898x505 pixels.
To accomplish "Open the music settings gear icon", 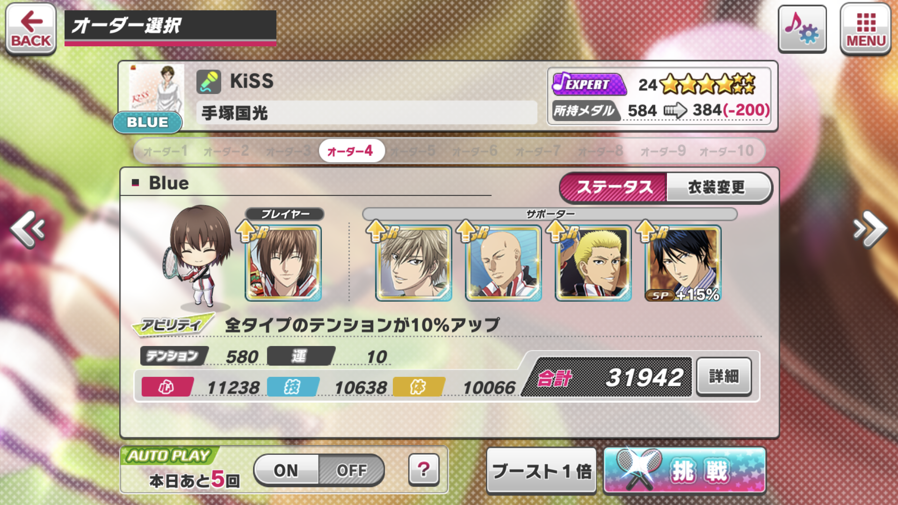I will [802, 29].
